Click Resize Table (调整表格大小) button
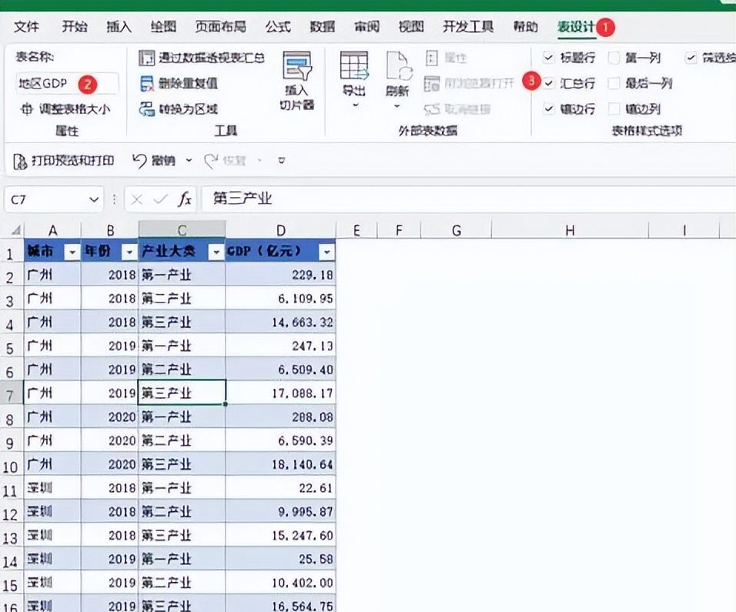Screen dimensions: 736x612 click(x=65, y=109)
